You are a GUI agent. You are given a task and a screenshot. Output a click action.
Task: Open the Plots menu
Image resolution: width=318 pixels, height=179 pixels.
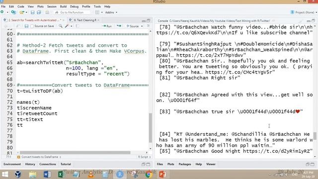tap(40, 6)
